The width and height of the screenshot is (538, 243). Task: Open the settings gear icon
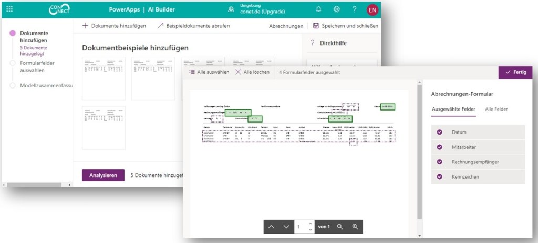tap(336, 9)
